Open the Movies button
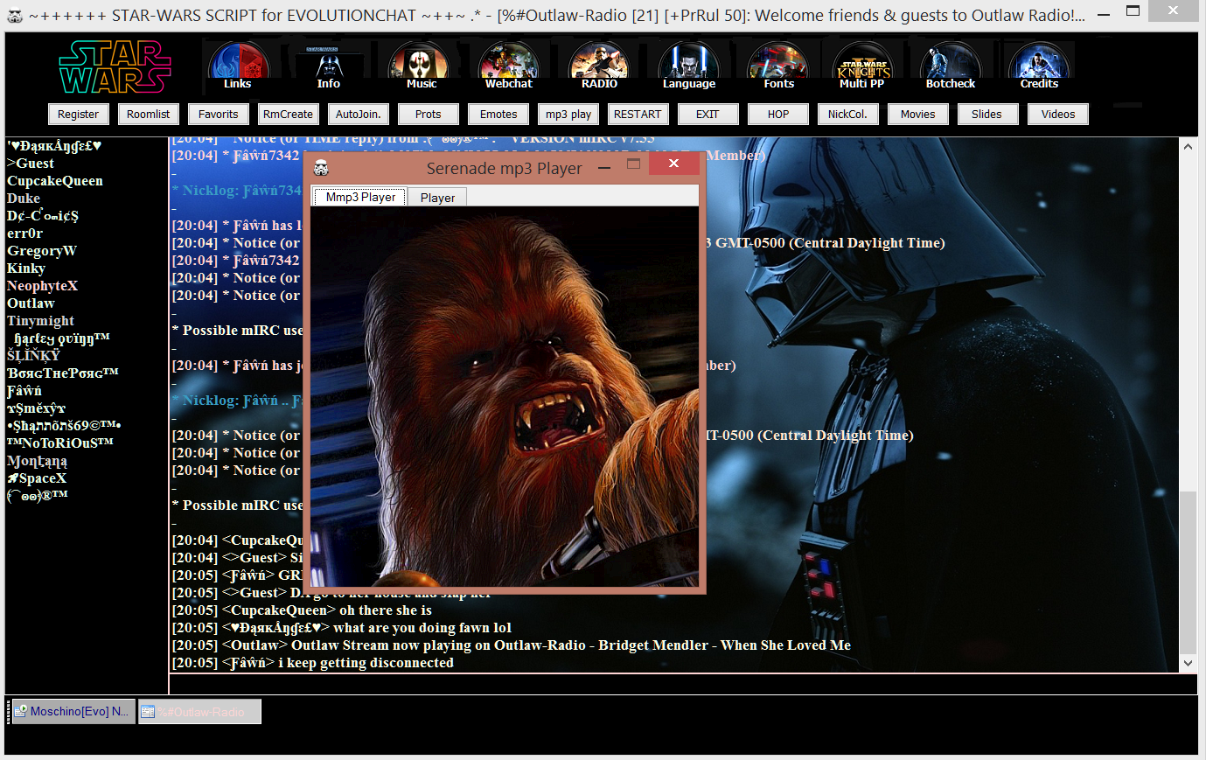 (918, 115)
